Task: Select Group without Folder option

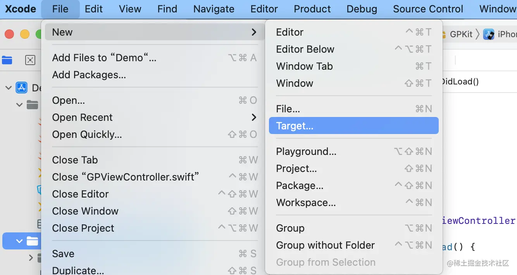Action: click(x=325, y=245)
